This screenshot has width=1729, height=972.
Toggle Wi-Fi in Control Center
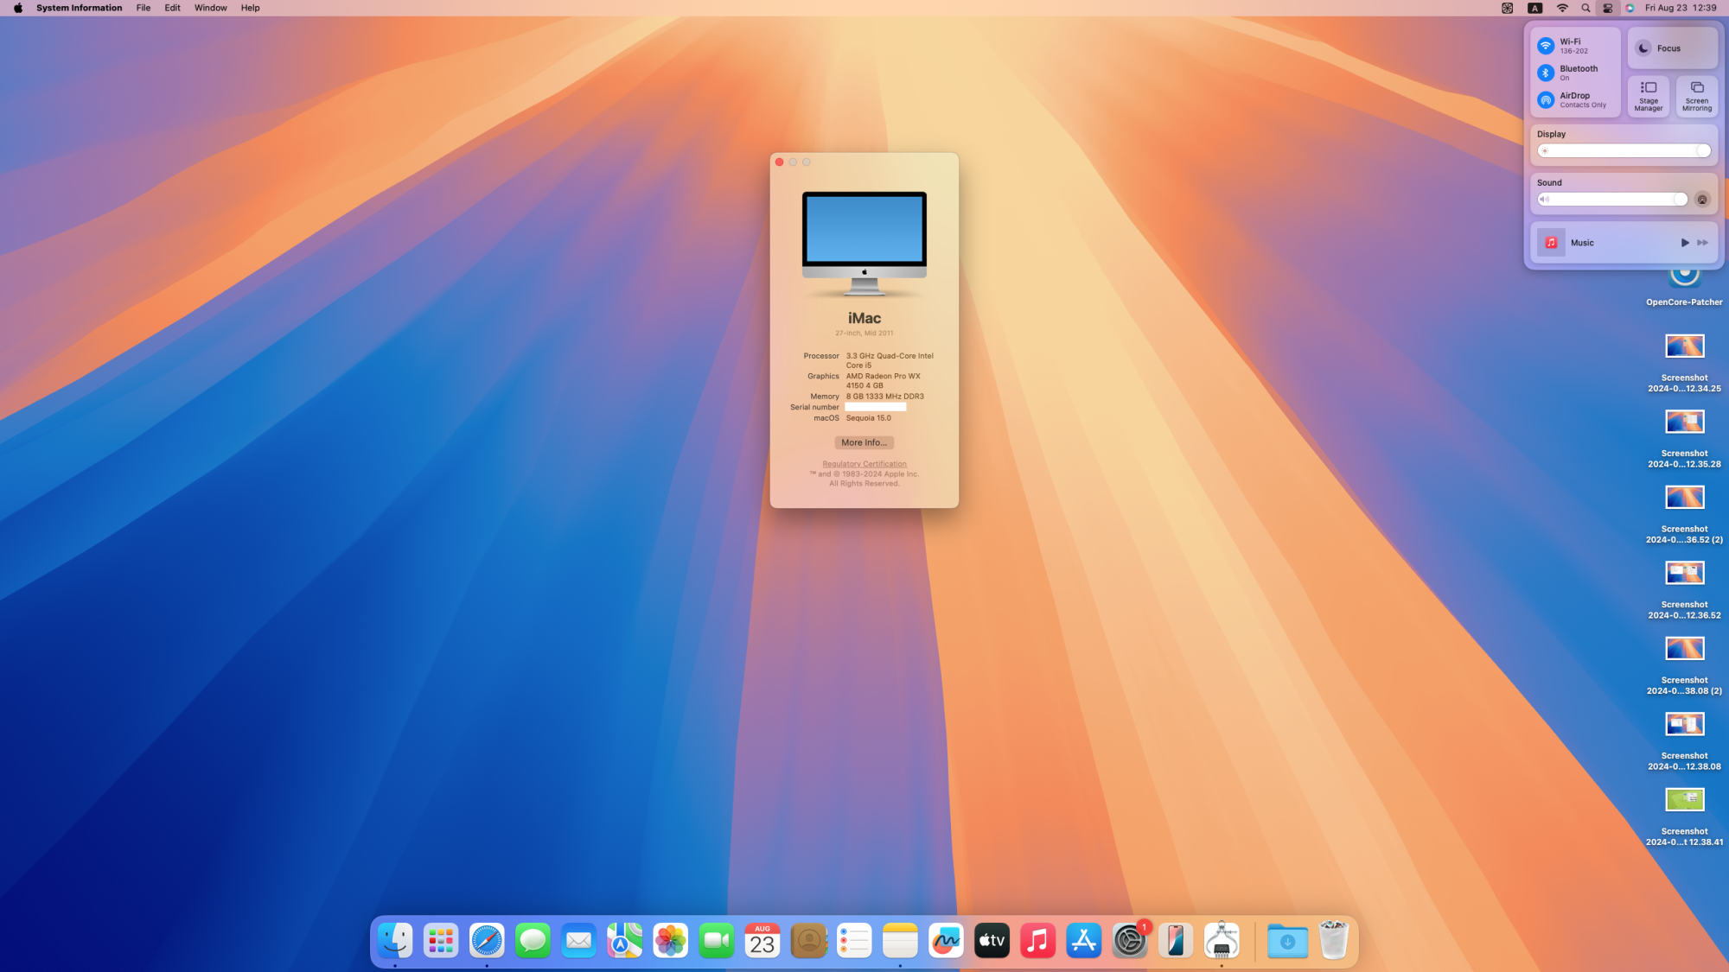pyautogui.click(x=1546, y=46)
